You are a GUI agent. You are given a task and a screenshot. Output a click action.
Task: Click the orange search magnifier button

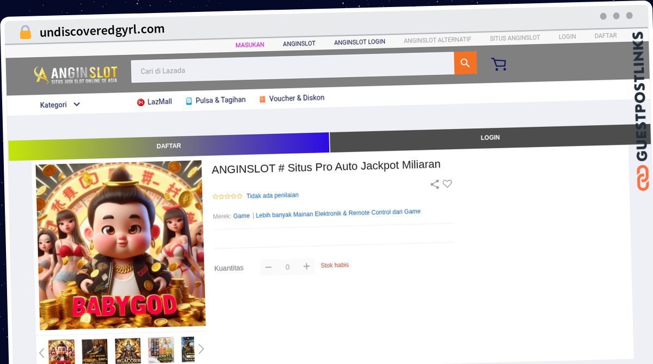coord(465,63)
